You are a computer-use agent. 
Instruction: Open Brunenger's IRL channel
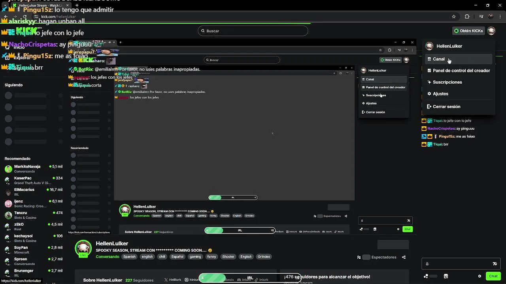click(x=33, y=273)
